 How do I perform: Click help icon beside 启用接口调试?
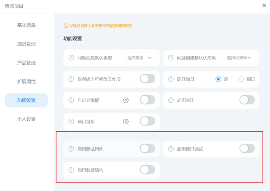click(171, 149)
